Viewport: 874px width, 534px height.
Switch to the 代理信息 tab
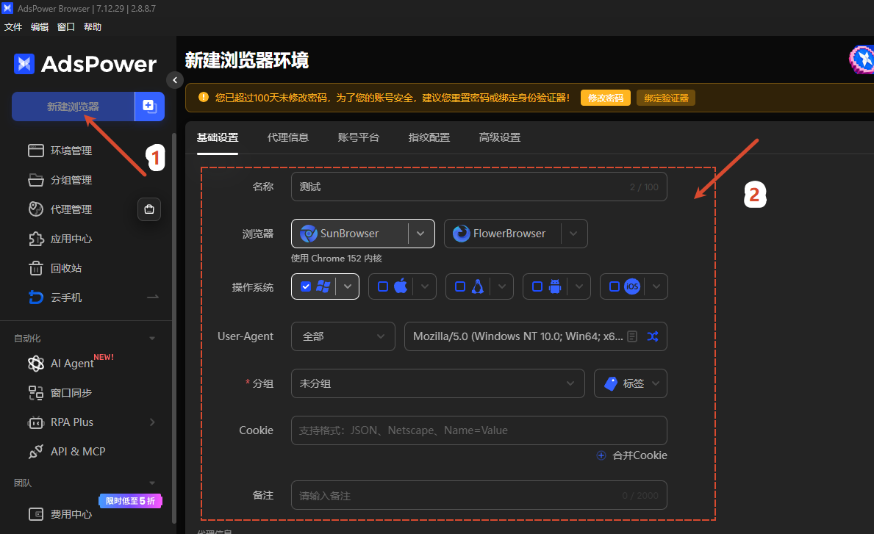pyautogui.click(x=288, y=137)
